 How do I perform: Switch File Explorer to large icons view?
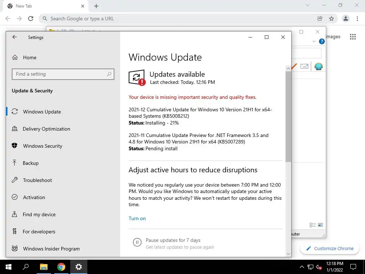click(x=320, y=225)
